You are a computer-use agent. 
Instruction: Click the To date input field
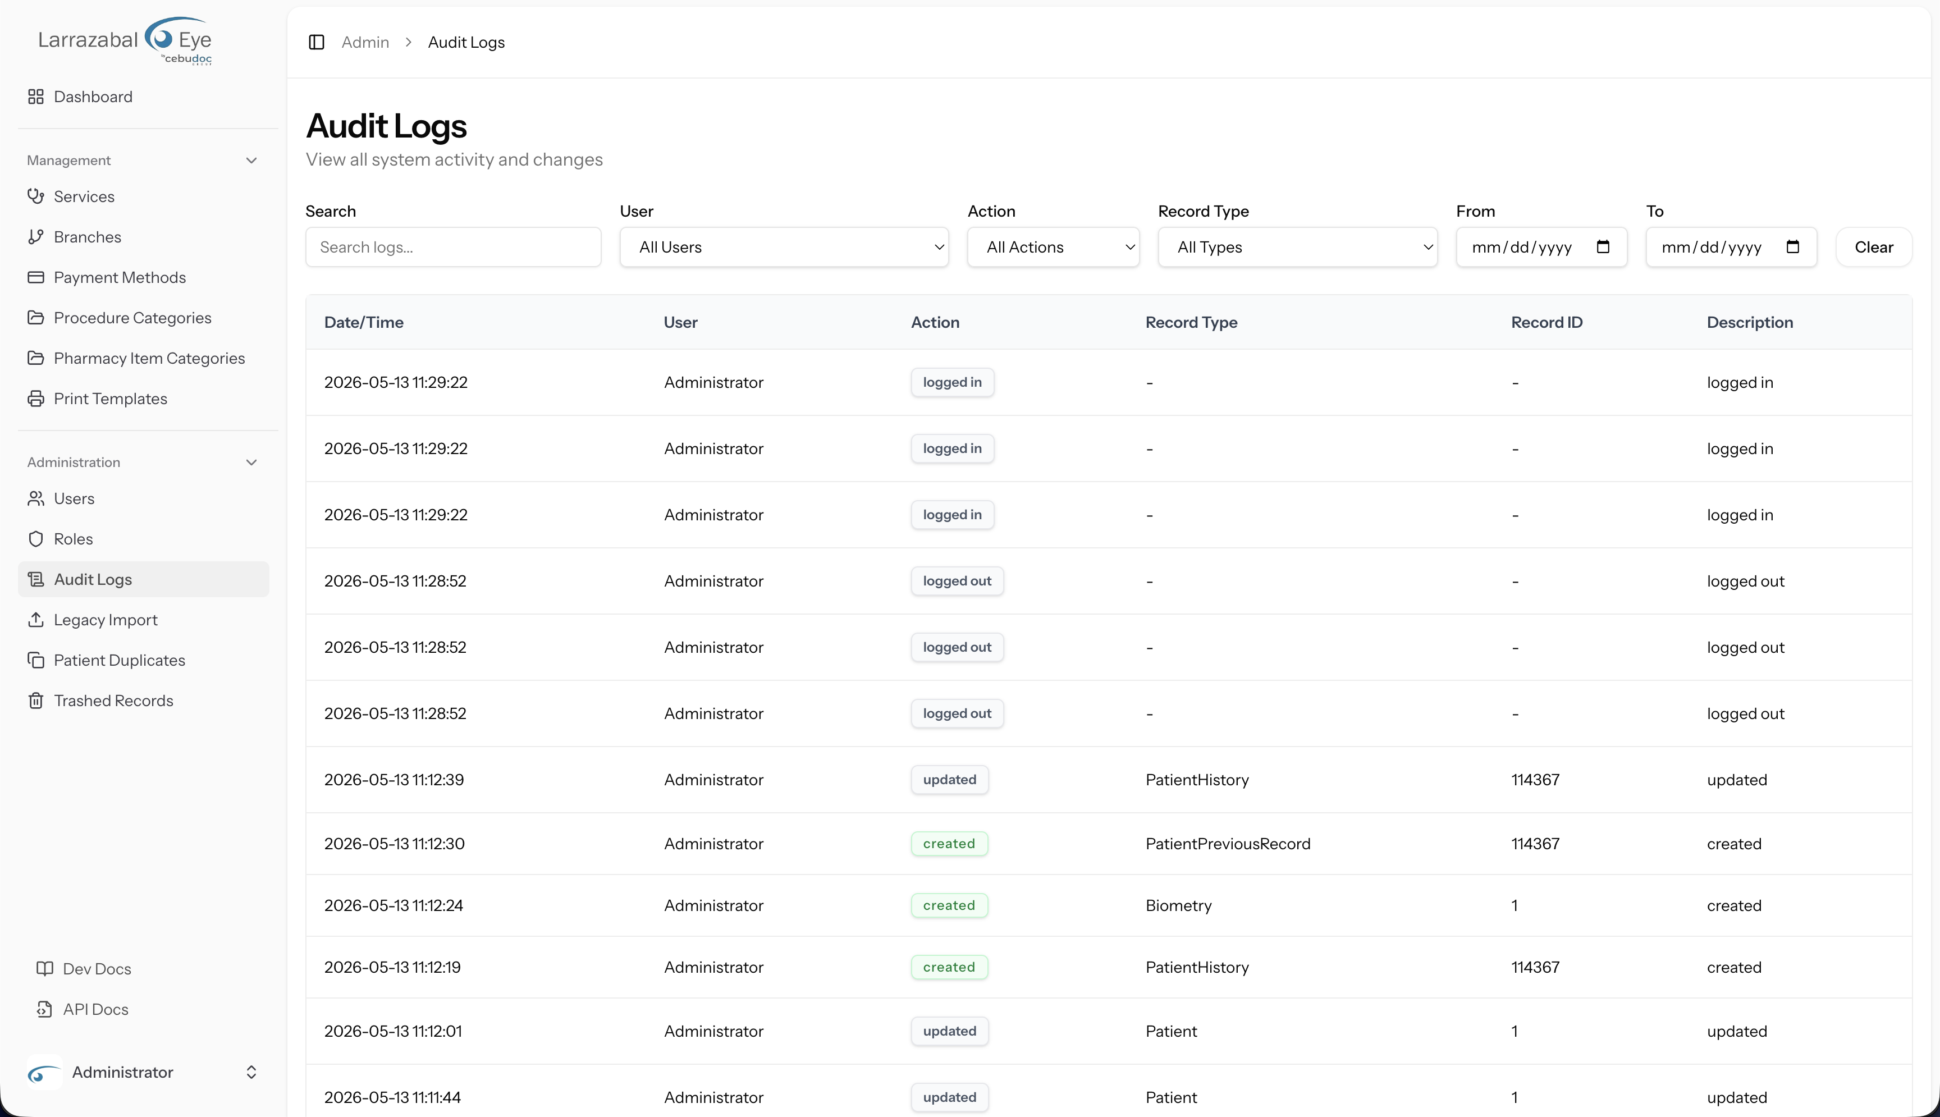click(x=1731, y=247)
